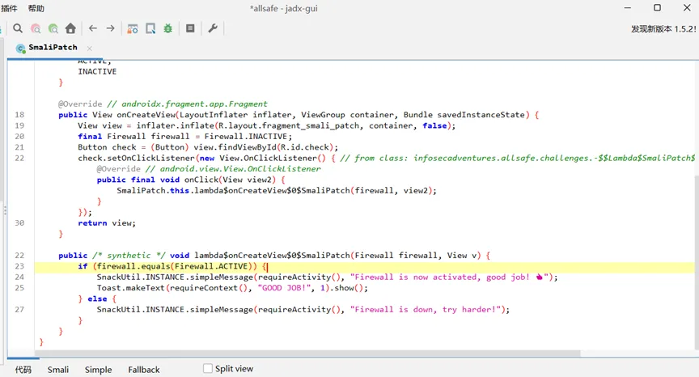Navigate back with the left arrow
The width and height of the screenshot is (699, 377).
93,28
